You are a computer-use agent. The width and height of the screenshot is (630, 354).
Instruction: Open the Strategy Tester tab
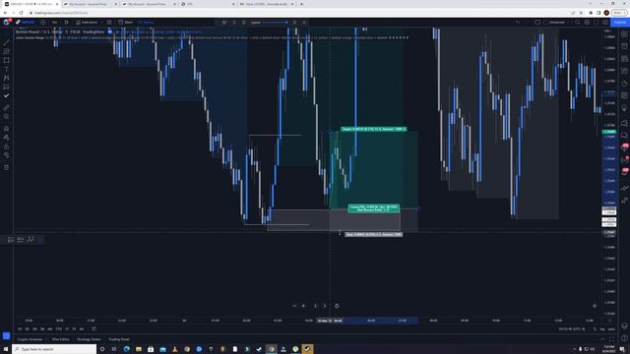point(89,339)
